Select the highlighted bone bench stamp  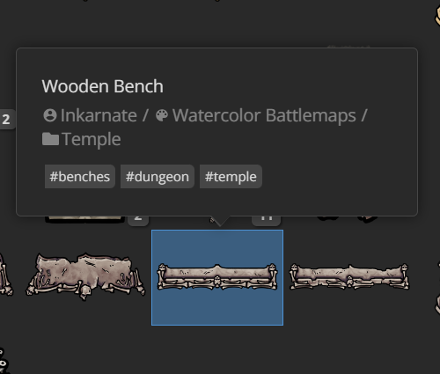217,277
